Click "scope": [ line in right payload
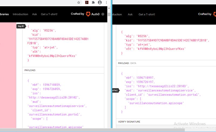Viewport: 216px width, 132px height. pyautogui.click(x=133, y=99)
